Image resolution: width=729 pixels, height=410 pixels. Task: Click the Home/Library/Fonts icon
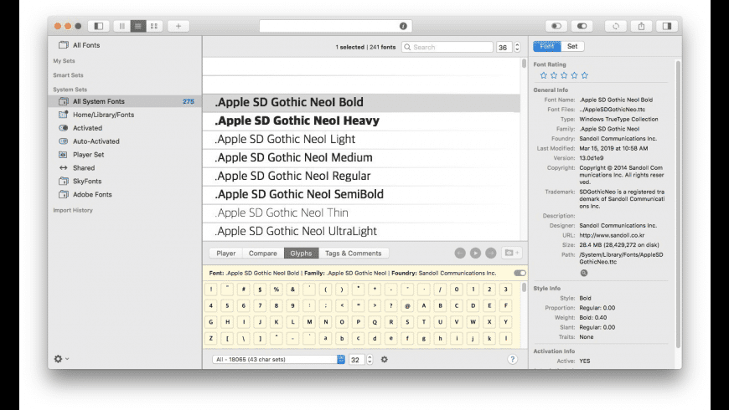point(63,115)
